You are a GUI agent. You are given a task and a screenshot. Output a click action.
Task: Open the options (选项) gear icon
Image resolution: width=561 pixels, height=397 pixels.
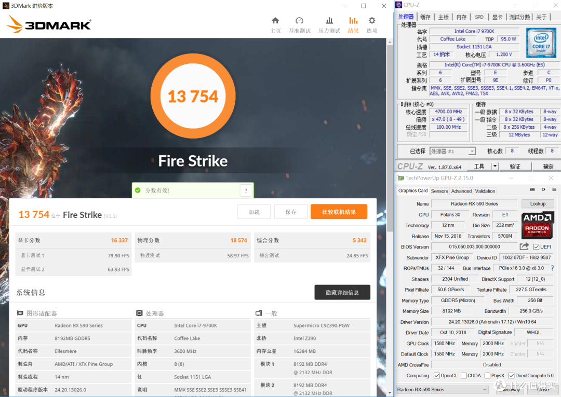click(372, 21)
